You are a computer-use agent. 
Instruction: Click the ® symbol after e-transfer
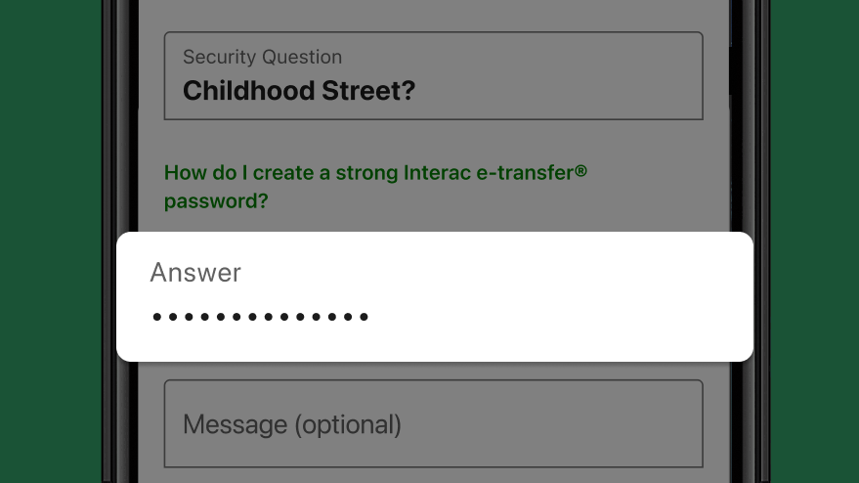pos(580,170)
